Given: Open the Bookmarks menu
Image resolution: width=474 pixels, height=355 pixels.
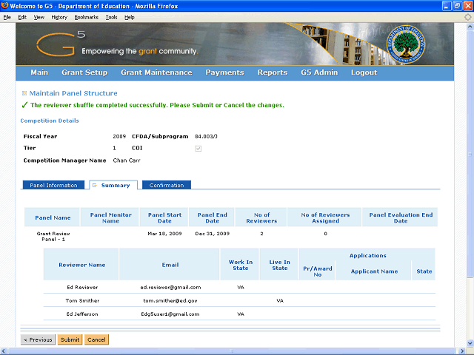Looking at the screenshot, I should [86, 16].
